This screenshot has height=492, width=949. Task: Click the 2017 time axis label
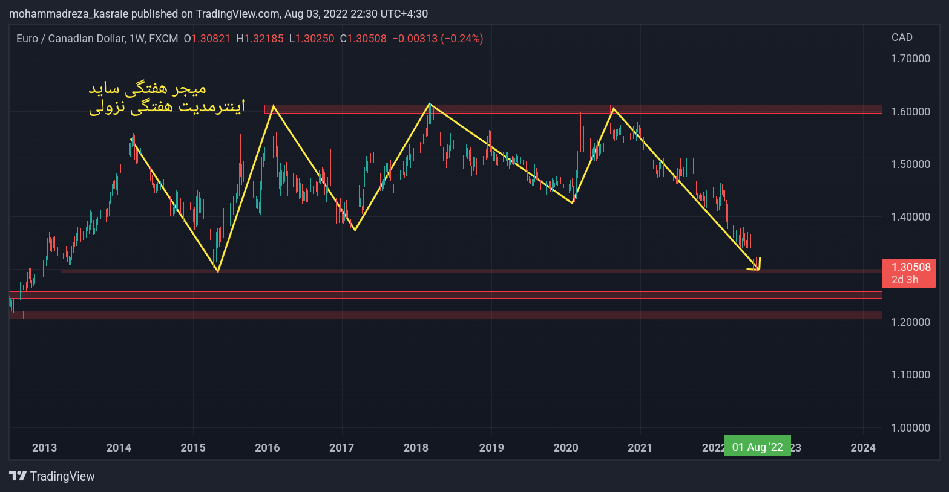click(341, 448)
